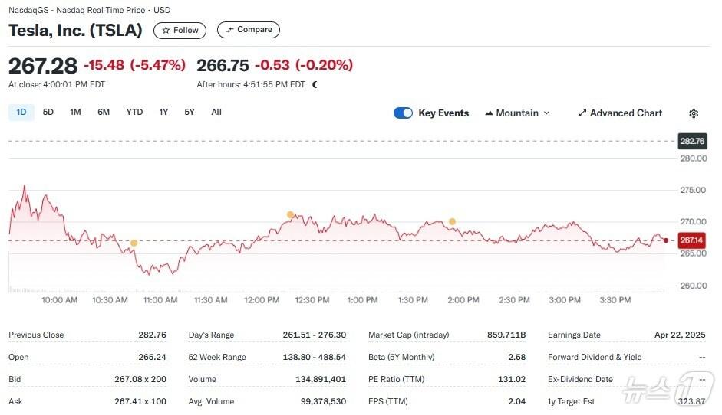
Task: Select the All time range
Action: coord(216,113)
